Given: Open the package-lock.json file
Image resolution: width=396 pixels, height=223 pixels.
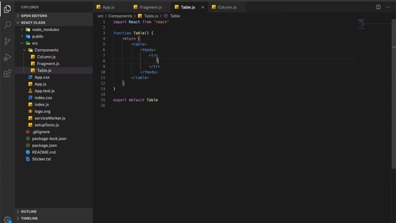Looking at the screenshot, I should pyautogui.click(x=54, y=139).
